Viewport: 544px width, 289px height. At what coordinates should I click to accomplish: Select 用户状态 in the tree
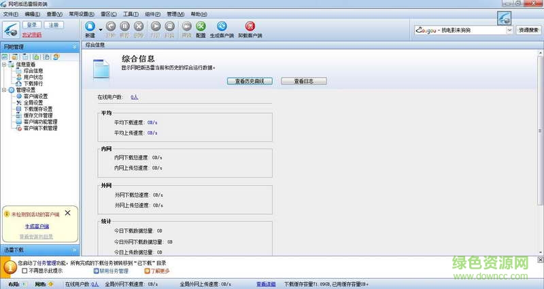pyautogui.click(x=33, y=77)
